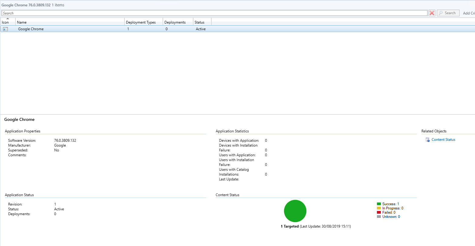The image size is (475, 246).
Task: Click "Content Status" section heading above the chart
Action: [227, 195]
